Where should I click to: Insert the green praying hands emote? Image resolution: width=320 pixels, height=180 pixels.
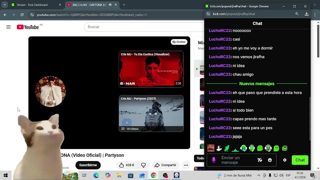pyautogui.click(x=227, y=148)
